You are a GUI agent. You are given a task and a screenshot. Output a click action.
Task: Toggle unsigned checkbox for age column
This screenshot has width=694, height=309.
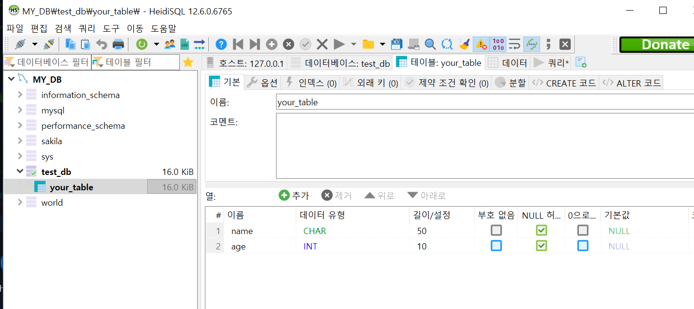click(496, 246)
